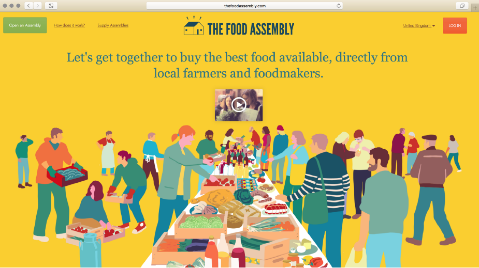Click the yellow minimize window button
Screen dimensions: 479x268
[x=11, y=6]
